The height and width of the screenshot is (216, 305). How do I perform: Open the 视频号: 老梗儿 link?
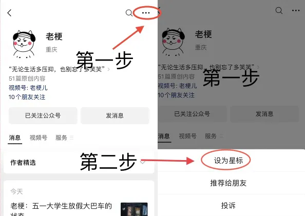pos(28,88)
